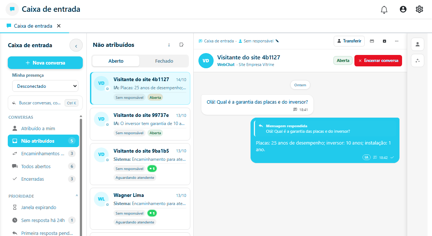Click the WebChat channel link
The height and width of the screenshot is (236, 432).
click(226, 65)
